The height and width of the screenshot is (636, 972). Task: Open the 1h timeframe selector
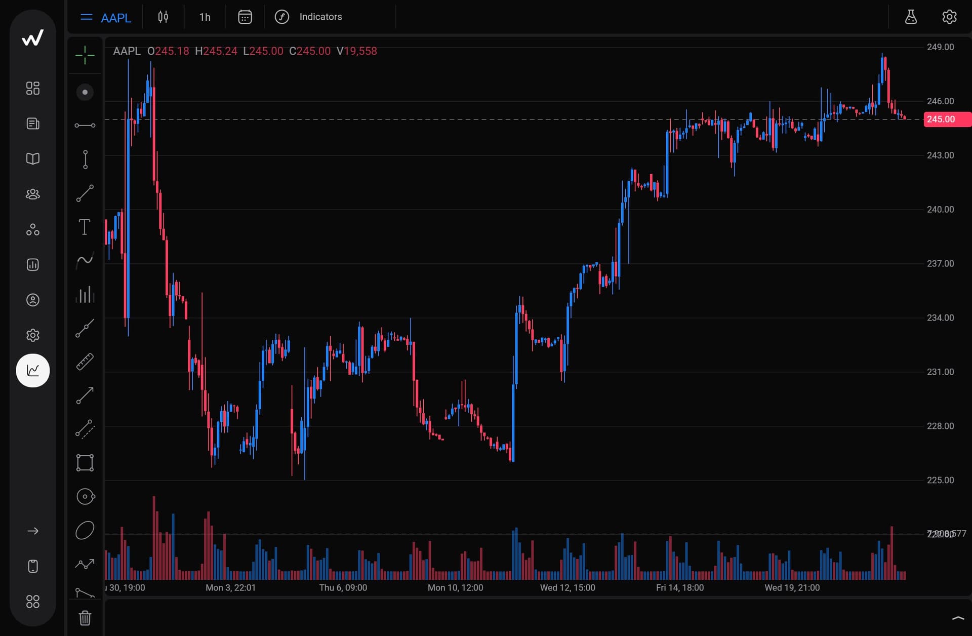(205, 17)
